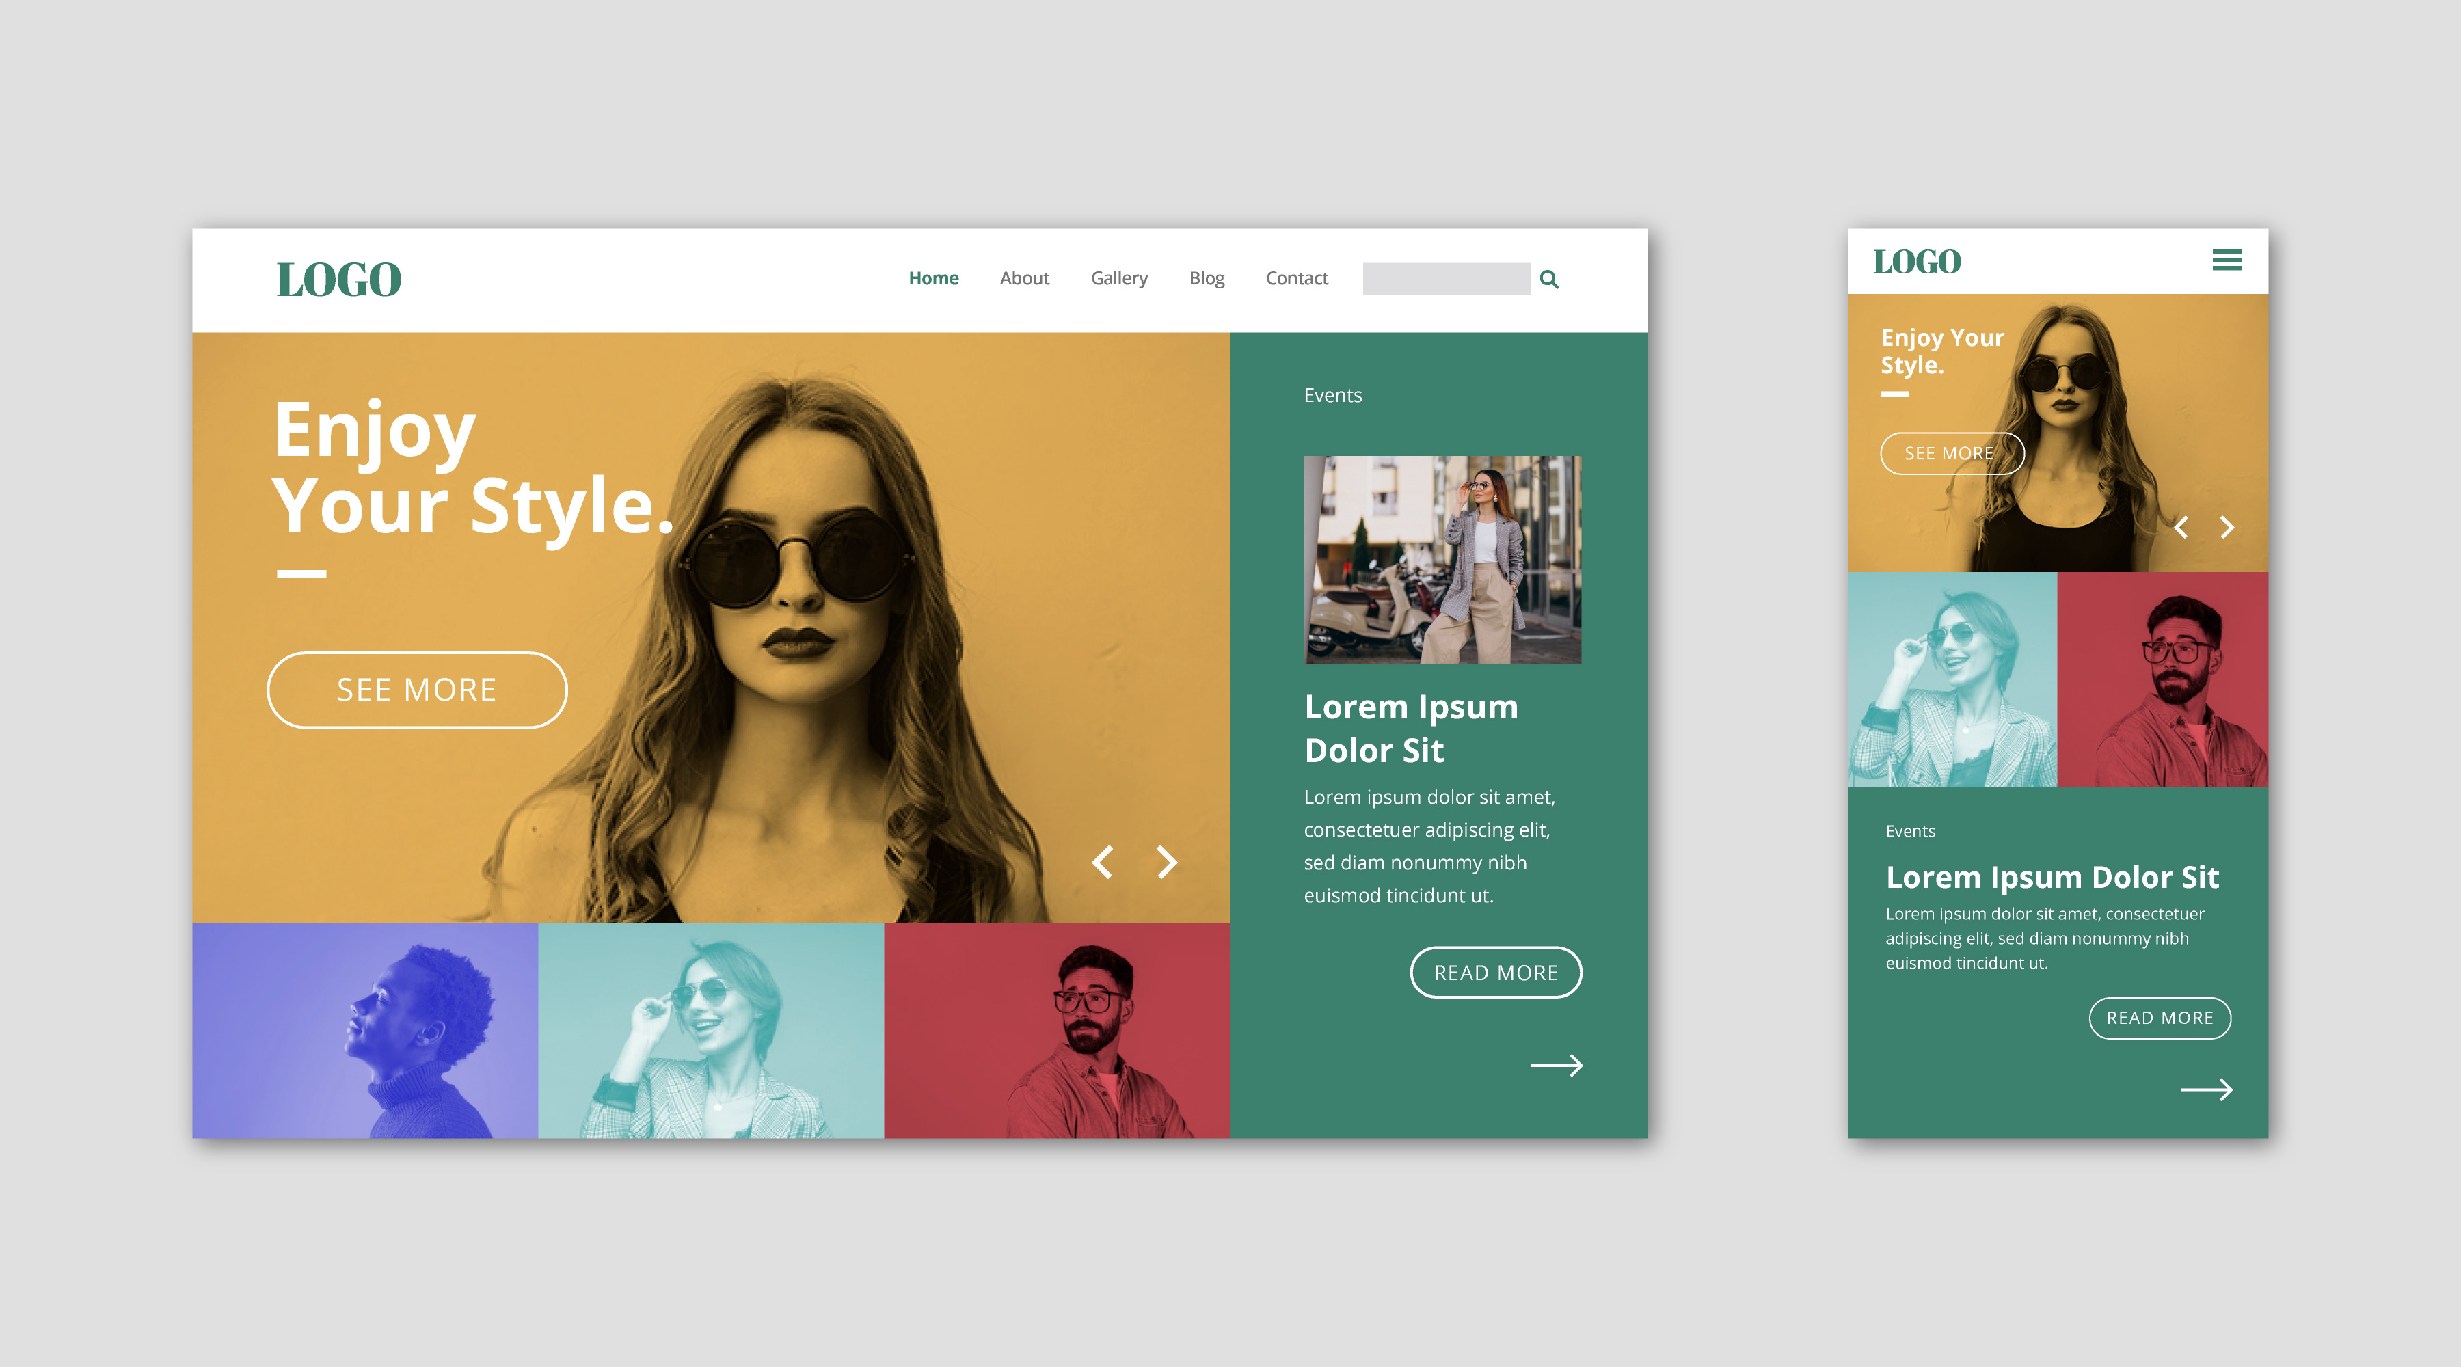Click the next slide chevron on desktop hero
Image resolution: width=2461 pixels, height=1367 pixels.
tap(1166, 862)
